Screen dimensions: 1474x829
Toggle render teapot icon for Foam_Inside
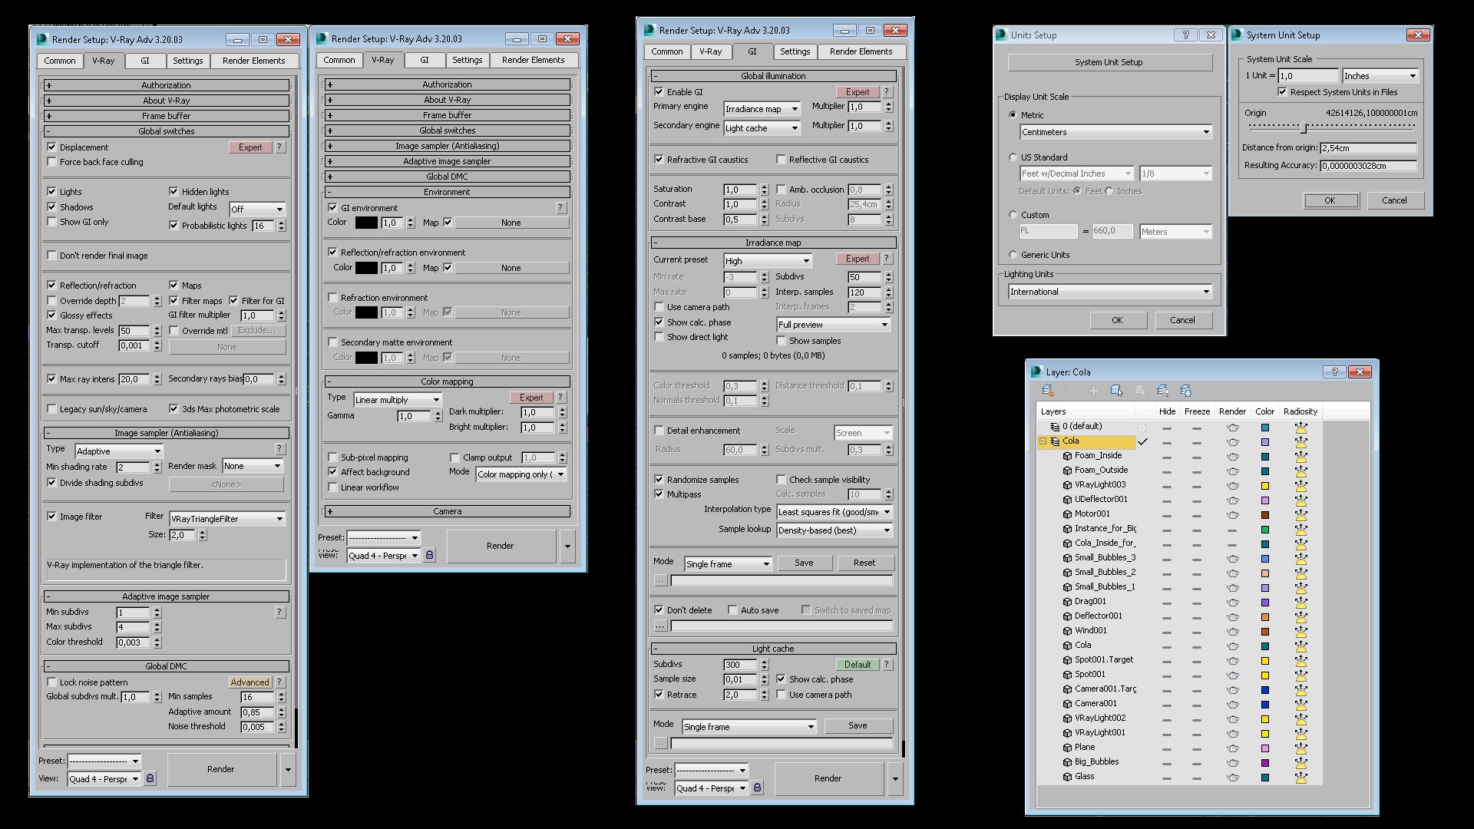click(x=1232, y=456)
